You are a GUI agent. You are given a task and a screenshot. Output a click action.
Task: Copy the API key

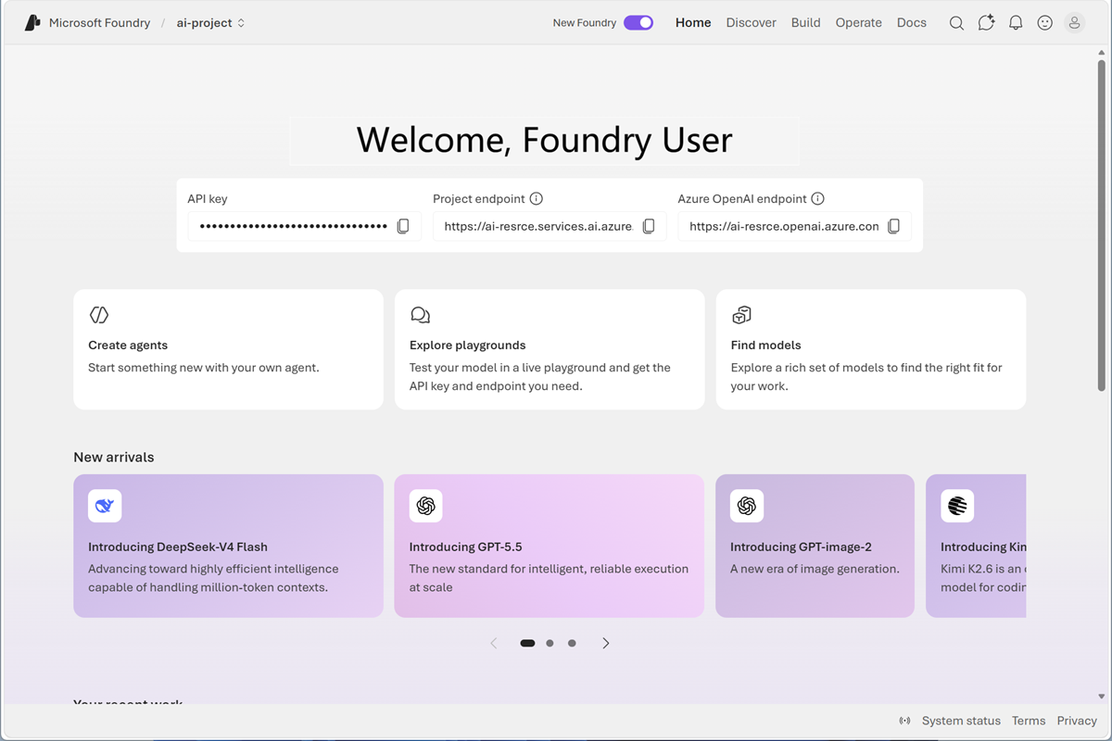[x=403, y=226]
